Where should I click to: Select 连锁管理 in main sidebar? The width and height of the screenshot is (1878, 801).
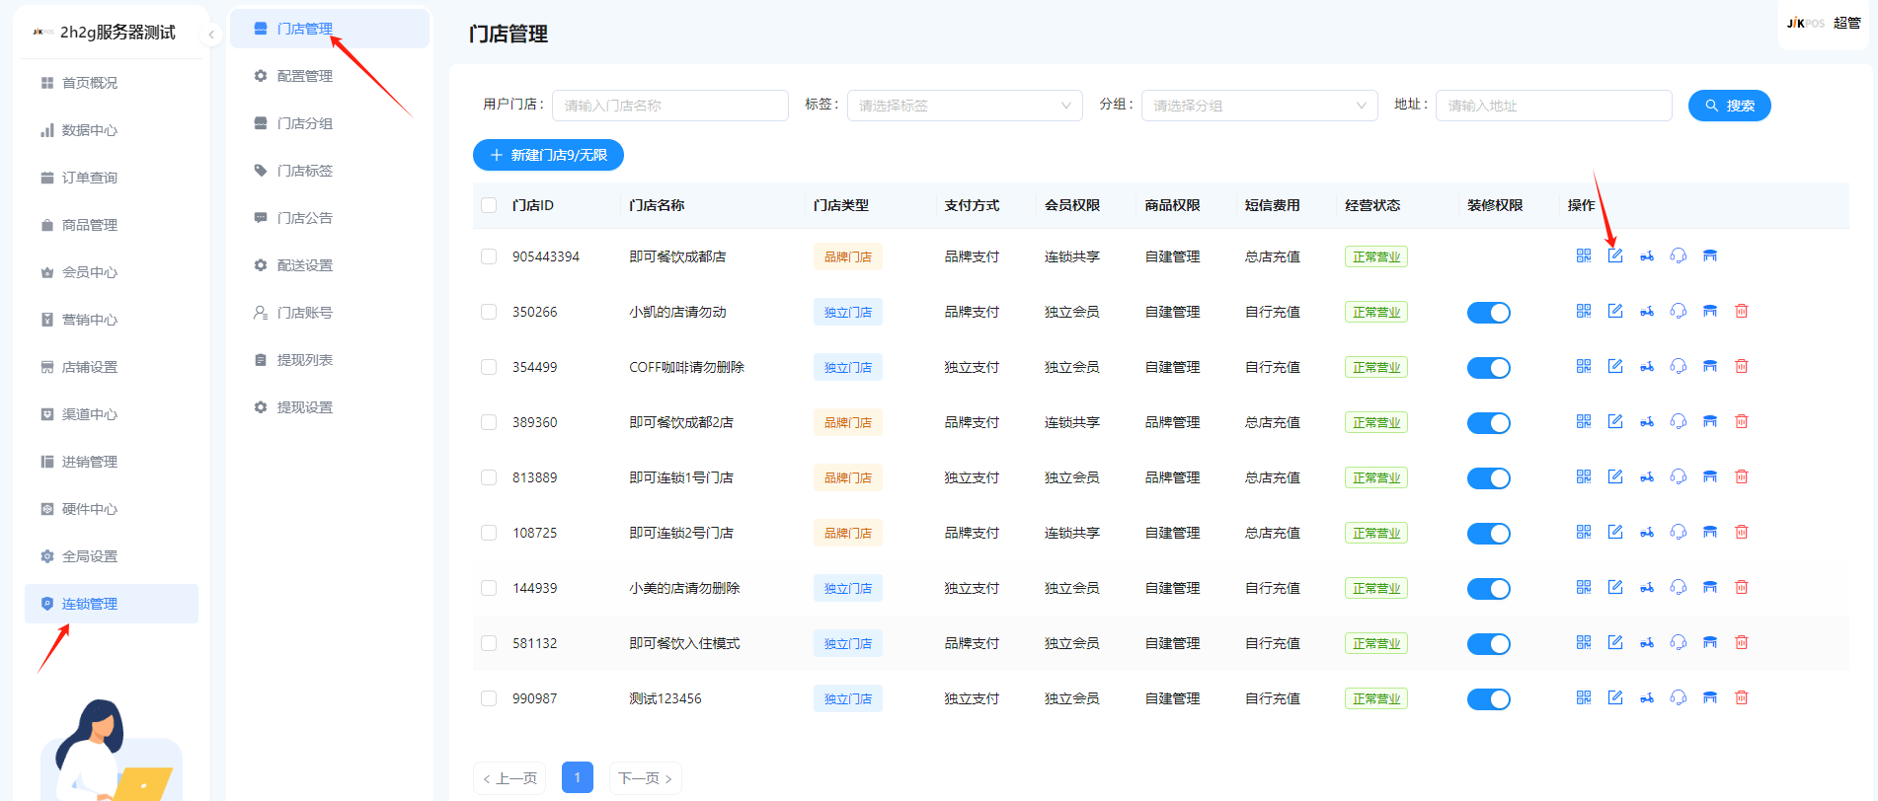[112, 604]
